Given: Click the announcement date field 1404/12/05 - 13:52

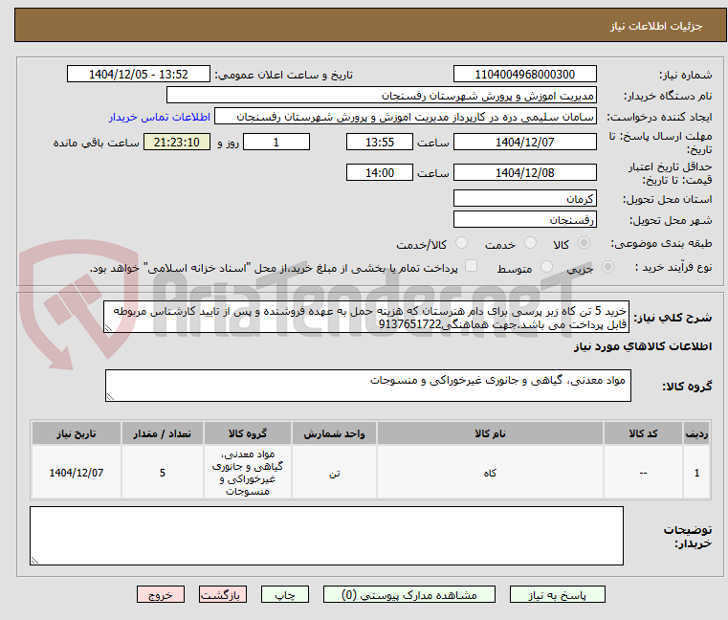Looking at the screenshot, I should click(139, 74).
